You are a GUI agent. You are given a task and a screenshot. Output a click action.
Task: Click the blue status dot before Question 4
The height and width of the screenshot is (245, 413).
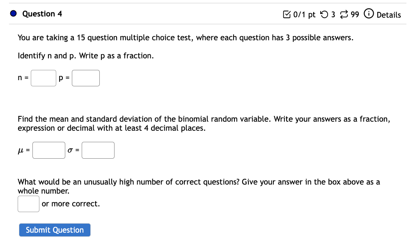coord(13,14)
